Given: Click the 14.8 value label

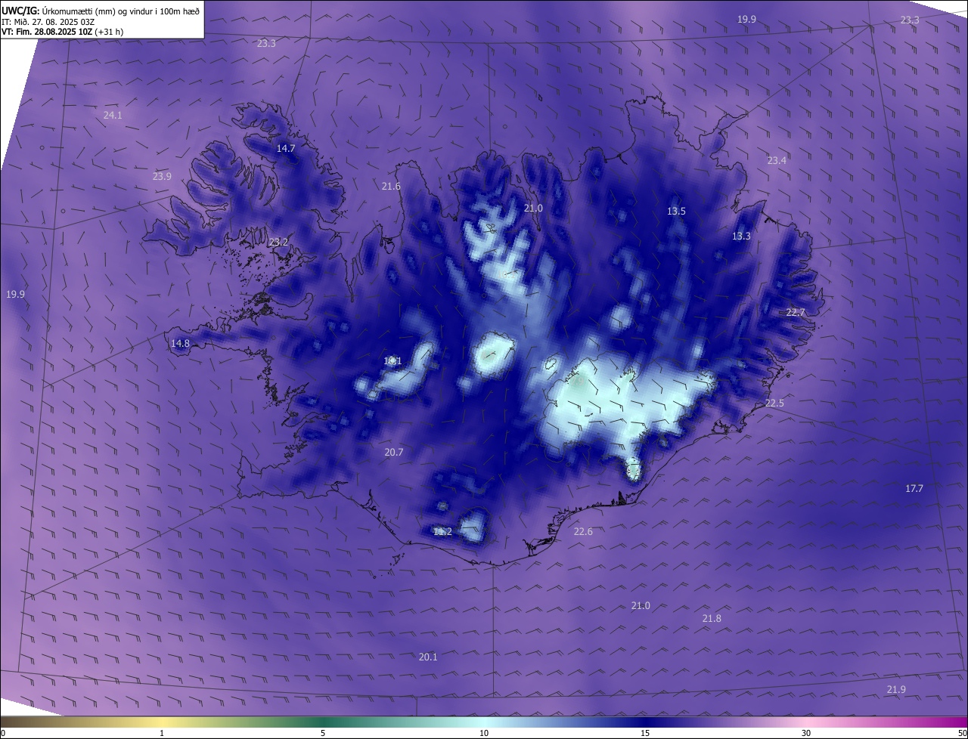Looking at the screenshot, I should point(180,344).
